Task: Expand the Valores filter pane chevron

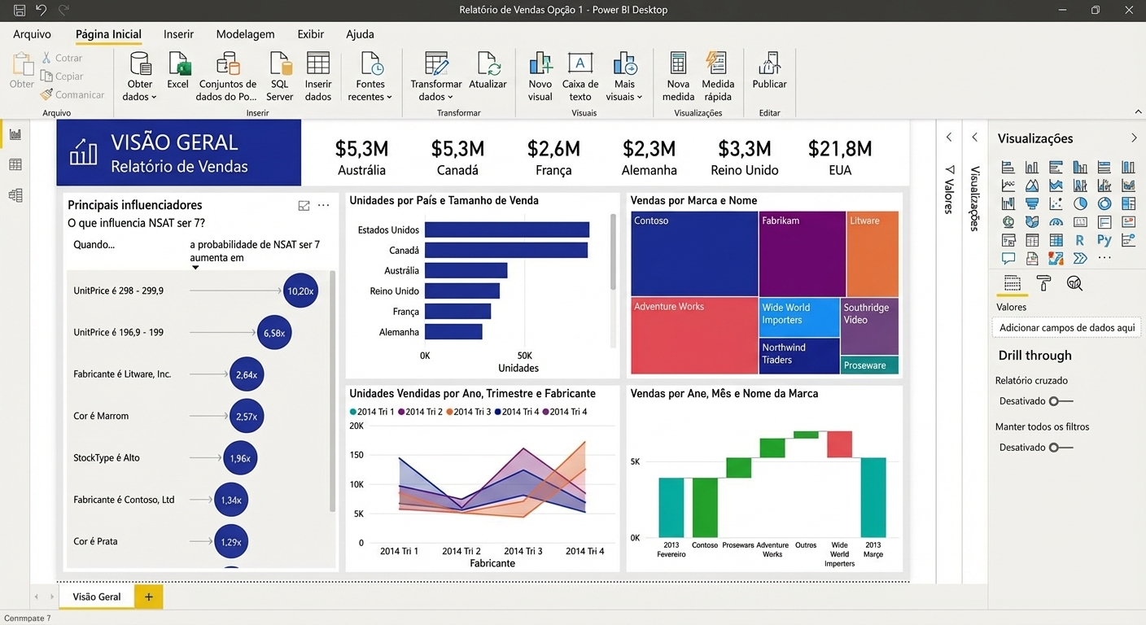Action: pyautogui.click(x=949, y=138)
